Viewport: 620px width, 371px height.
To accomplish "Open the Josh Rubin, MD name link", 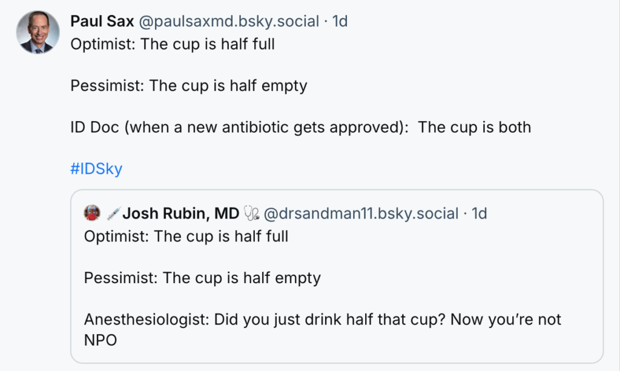I will coord(181,213).
